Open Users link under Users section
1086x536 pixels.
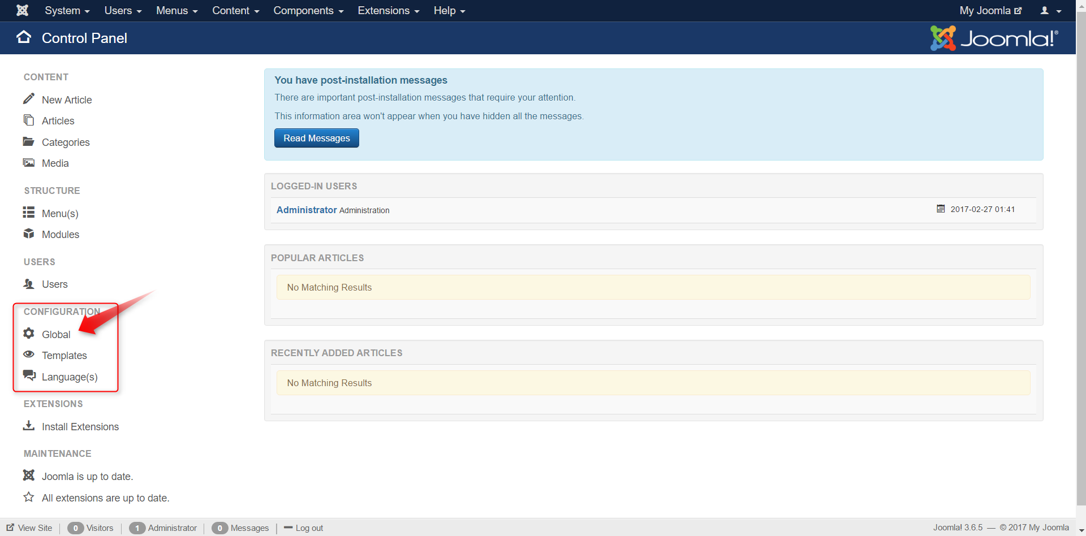click(x=55, y=284)
